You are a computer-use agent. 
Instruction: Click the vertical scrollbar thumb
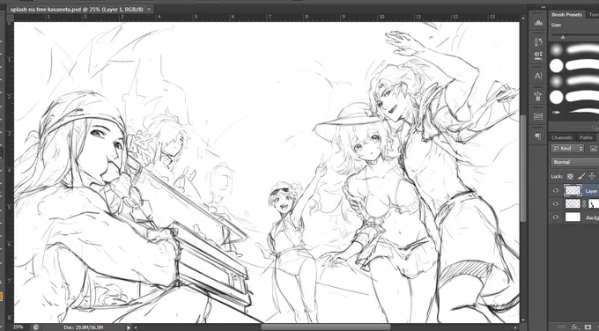(524, 168)
